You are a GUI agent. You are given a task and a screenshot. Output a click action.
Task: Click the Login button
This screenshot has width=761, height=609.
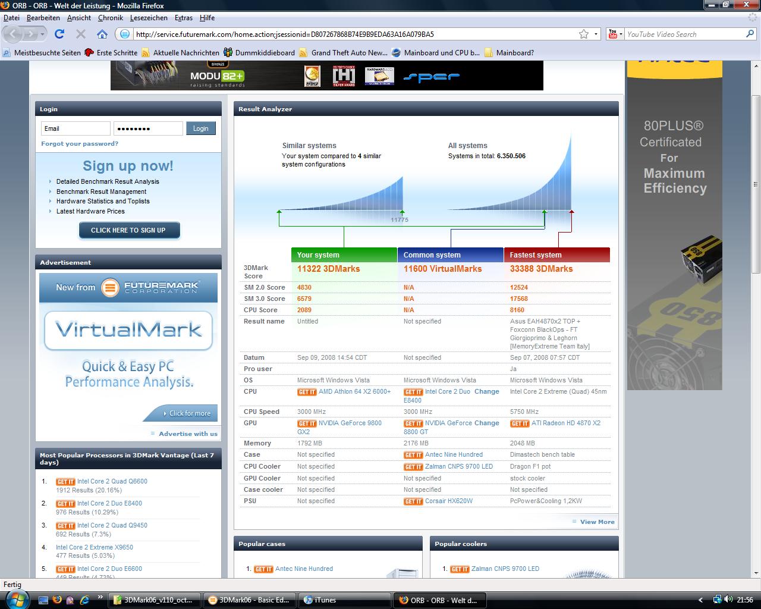click(x=201, y=128)
